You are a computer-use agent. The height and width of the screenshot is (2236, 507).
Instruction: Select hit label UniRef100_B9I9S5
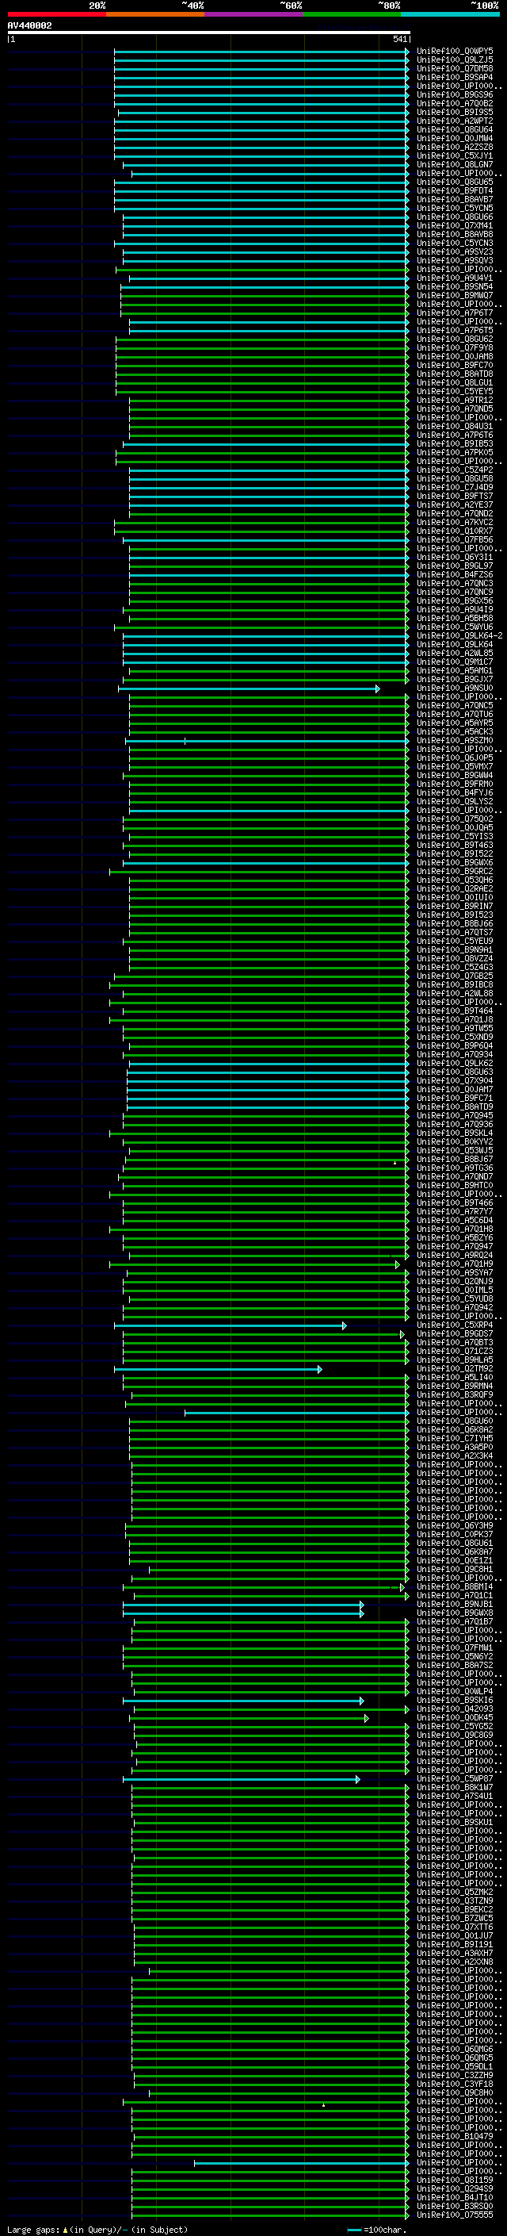point(455,112)
